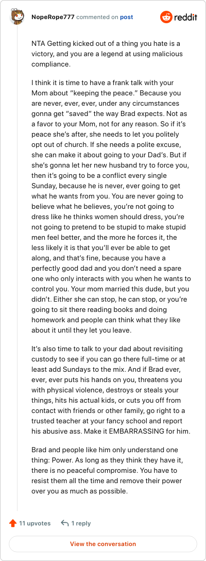Click the orange Reddit Snoo logo icon

[x=166, y=17]
